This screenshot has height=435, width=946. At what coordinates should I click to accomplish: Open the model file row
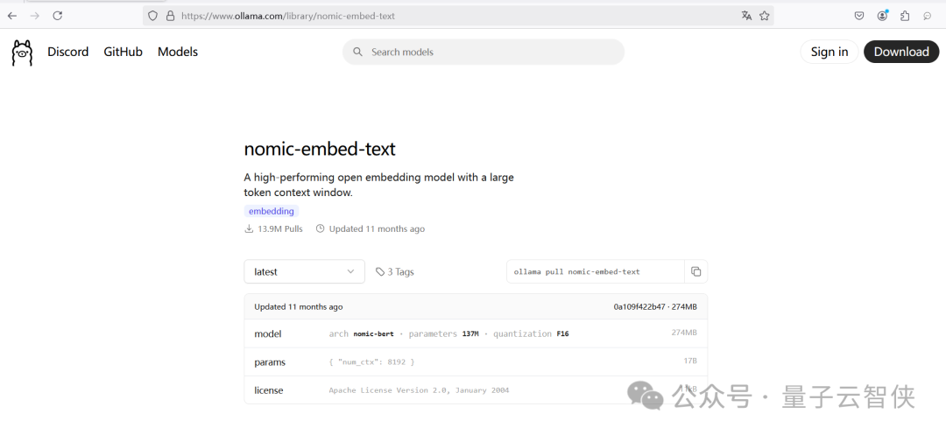coord(476,333)
